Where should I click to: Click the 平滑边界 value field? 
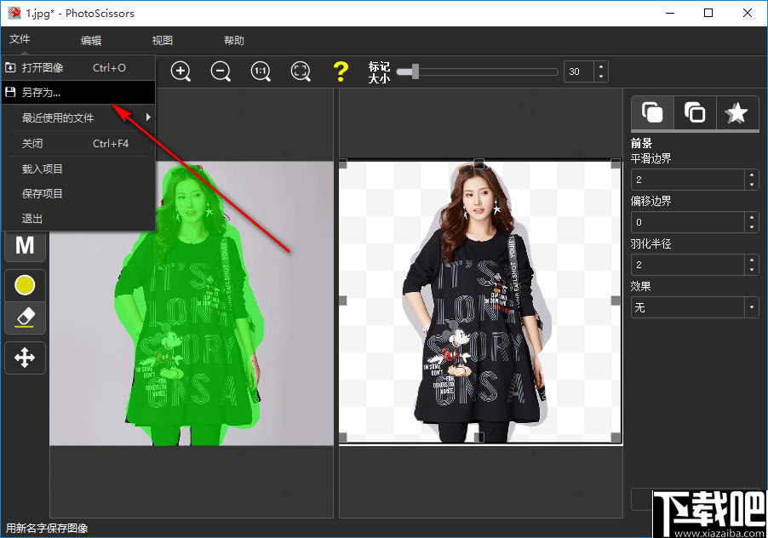[688, 180]
